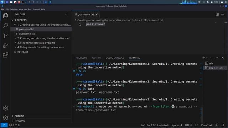Collapse '1. Creating secrets using the imperative' folder
228x128 pixels.
[41, 25]
